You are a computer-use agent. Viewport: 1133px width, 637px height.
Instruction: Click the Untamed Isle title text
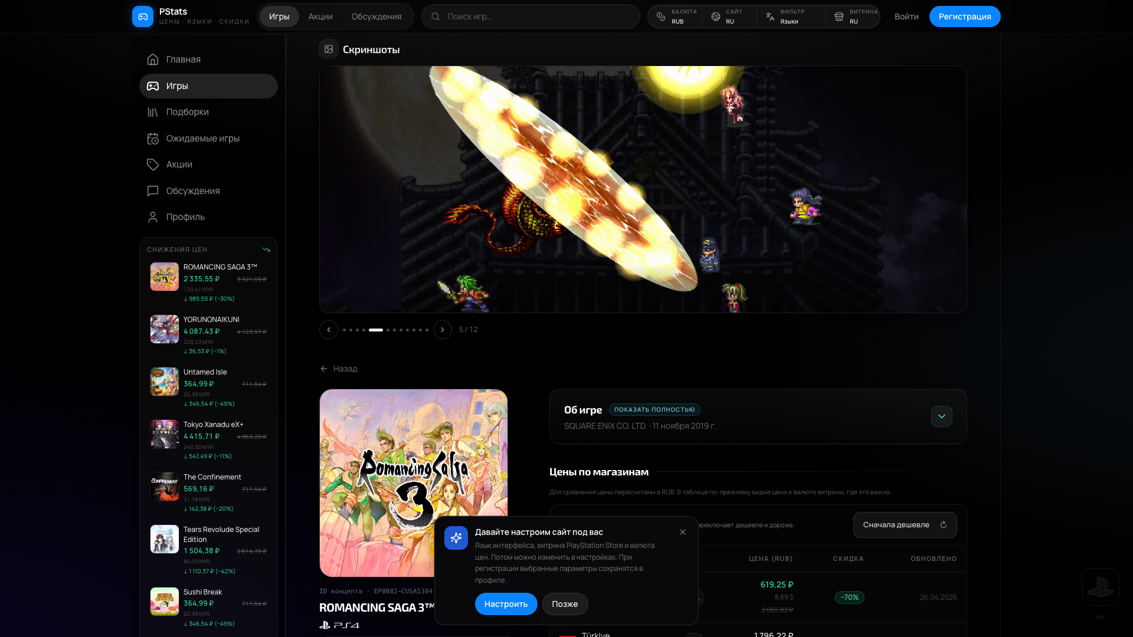(x=205, y=372)
